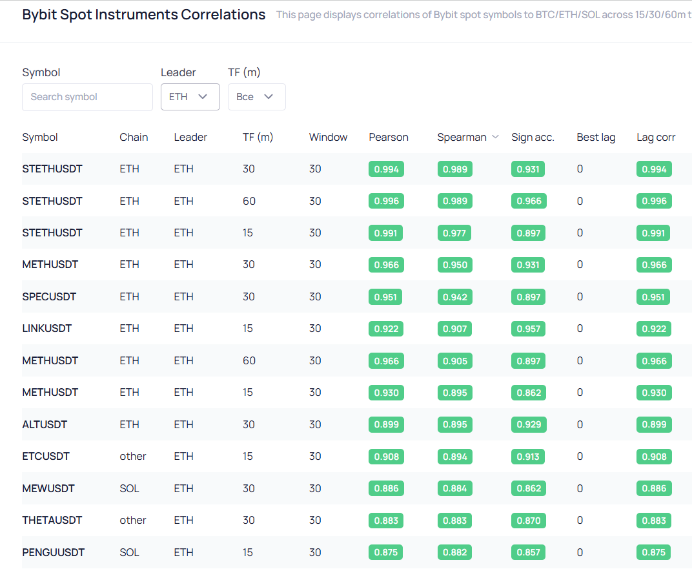Click the Search symbol input field
The height and width of the screenshot is (569, 692).
87,97
